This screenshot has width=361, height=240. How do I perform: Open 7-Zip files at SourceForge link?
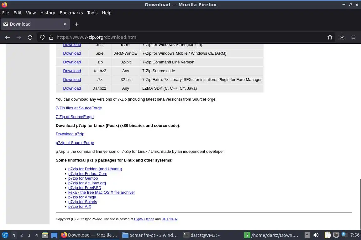click(x=79, y=108)
